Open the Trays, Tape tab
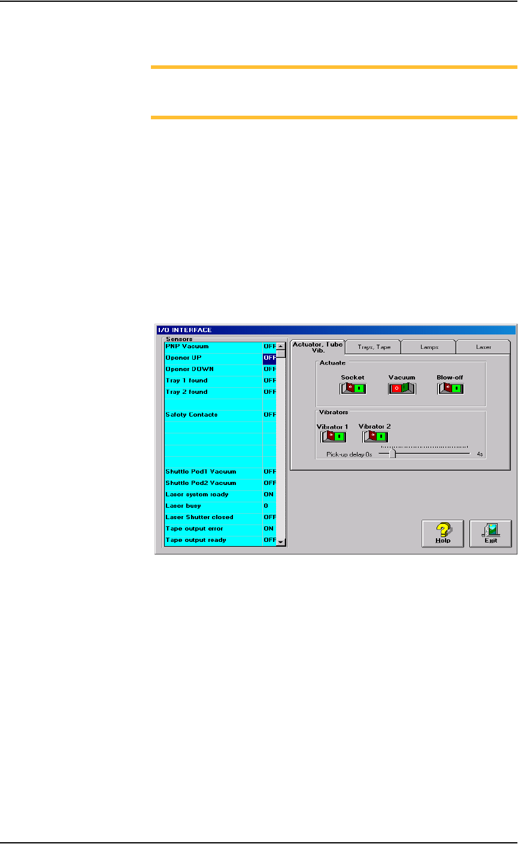The image size is (518, 844). (x=373, y=347)
